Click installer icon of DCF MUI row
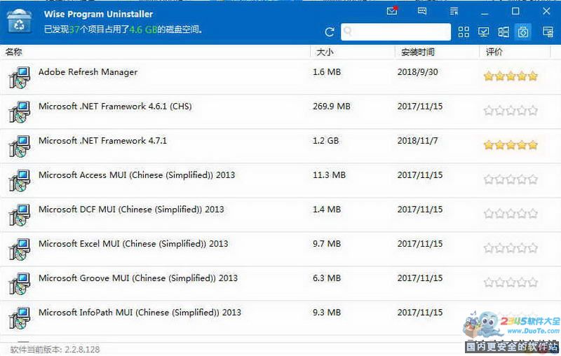Screen dimensions: 561x356 (20, 214)
